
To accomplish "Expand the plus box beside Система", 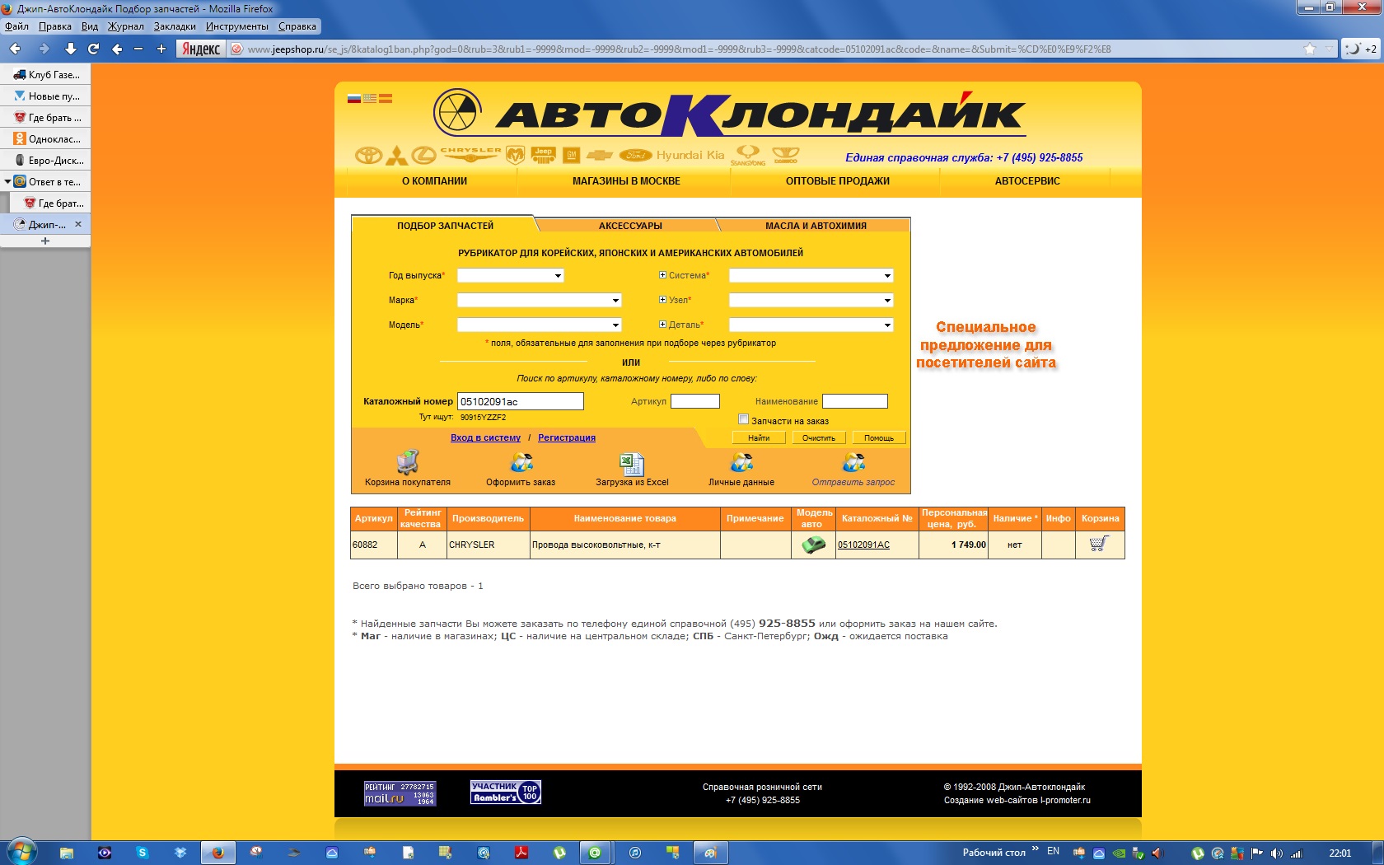I will click(662, 275).
